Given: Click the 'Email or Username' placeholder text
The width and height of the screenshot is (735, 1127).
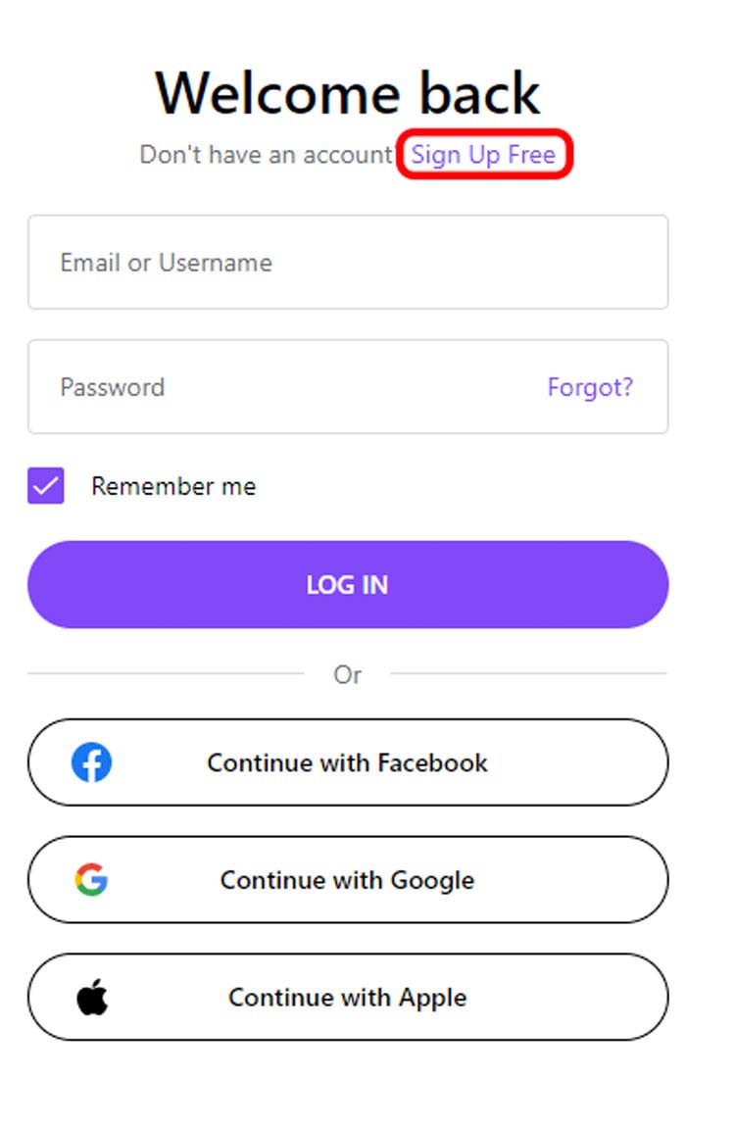Looking at the screenshot, I should click(166, 263).
